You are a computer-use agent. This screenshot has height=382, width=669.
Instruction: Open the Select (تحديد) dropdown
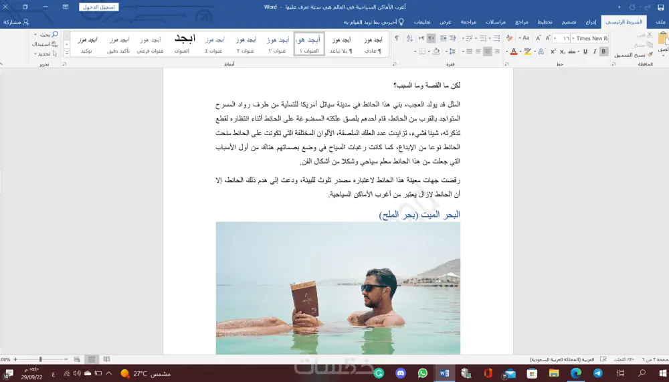45,54
